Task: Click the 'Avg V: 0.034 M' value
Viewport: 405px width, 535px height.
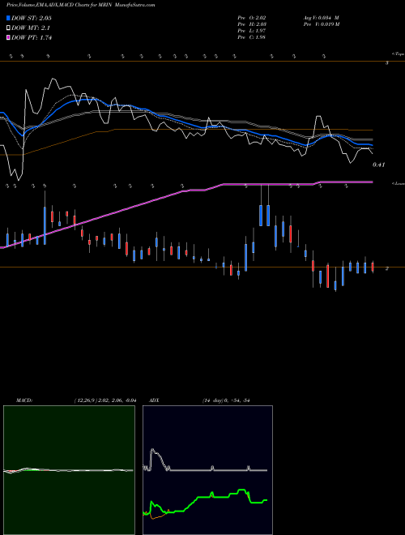Action: 321,18
